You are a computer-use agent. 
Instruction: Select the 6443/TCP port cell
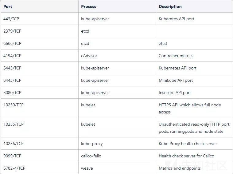[12, 68]
